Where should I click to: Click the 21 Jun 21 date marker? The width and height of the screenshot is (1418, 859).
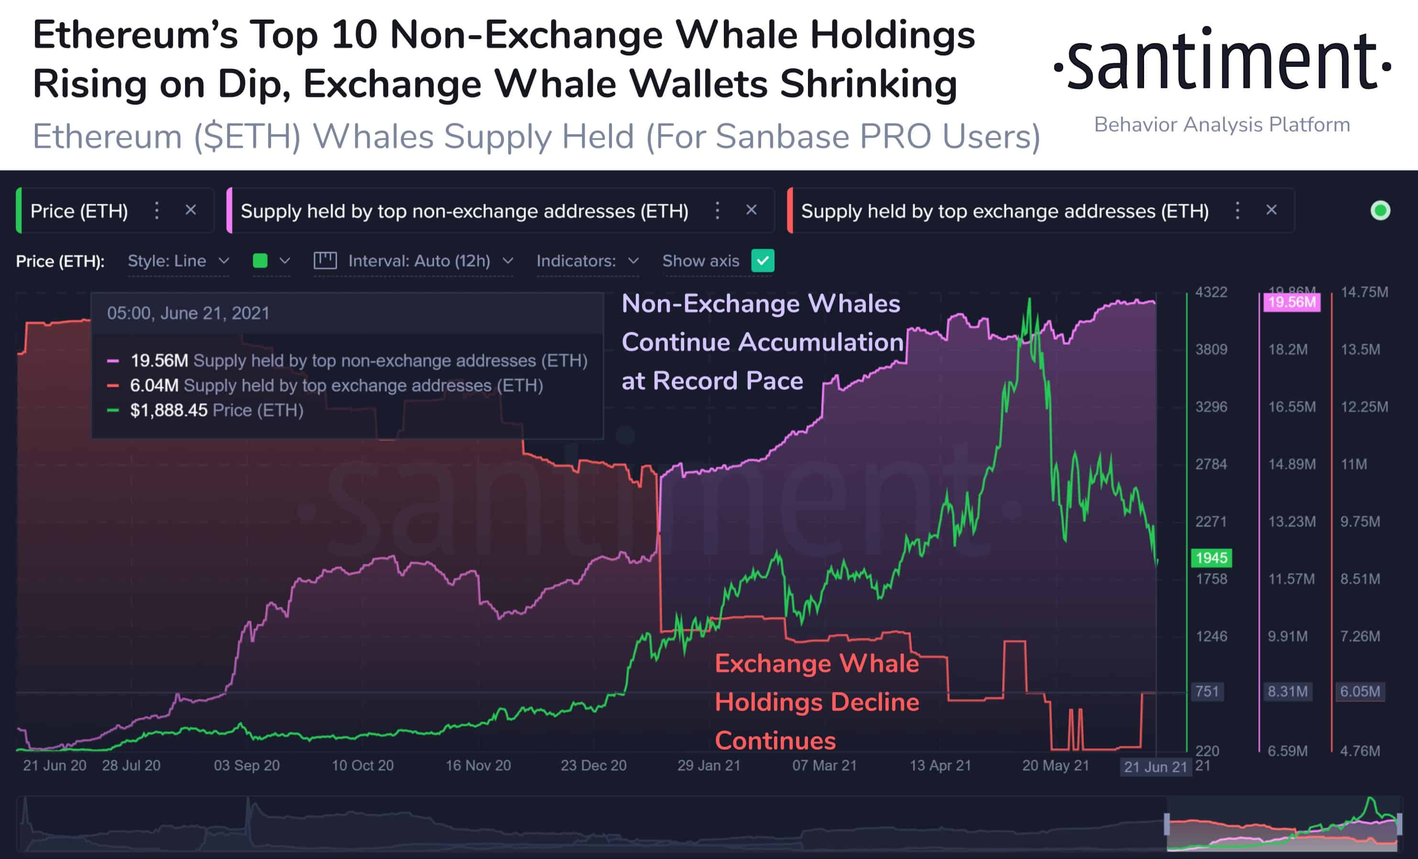coord(1156,767)
